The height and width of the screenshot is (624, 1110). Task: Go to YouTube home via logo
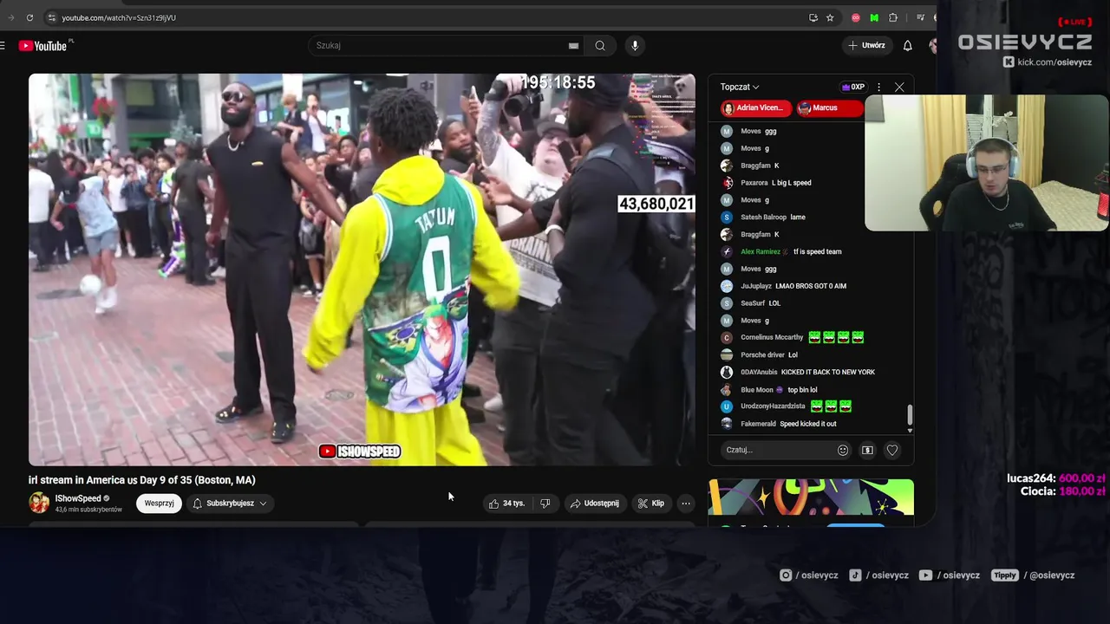point(43,46)
